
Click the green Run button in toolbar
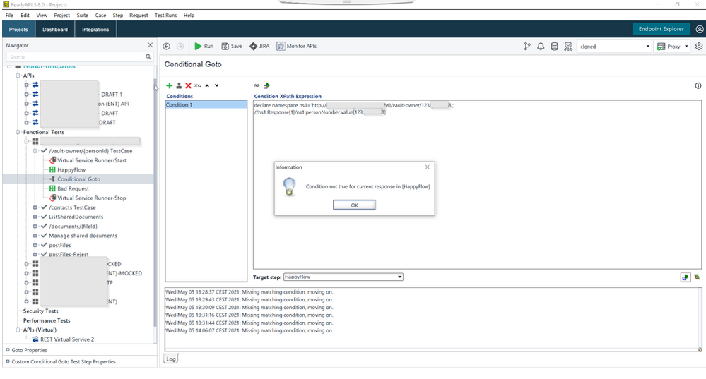[x=204, y=47]
